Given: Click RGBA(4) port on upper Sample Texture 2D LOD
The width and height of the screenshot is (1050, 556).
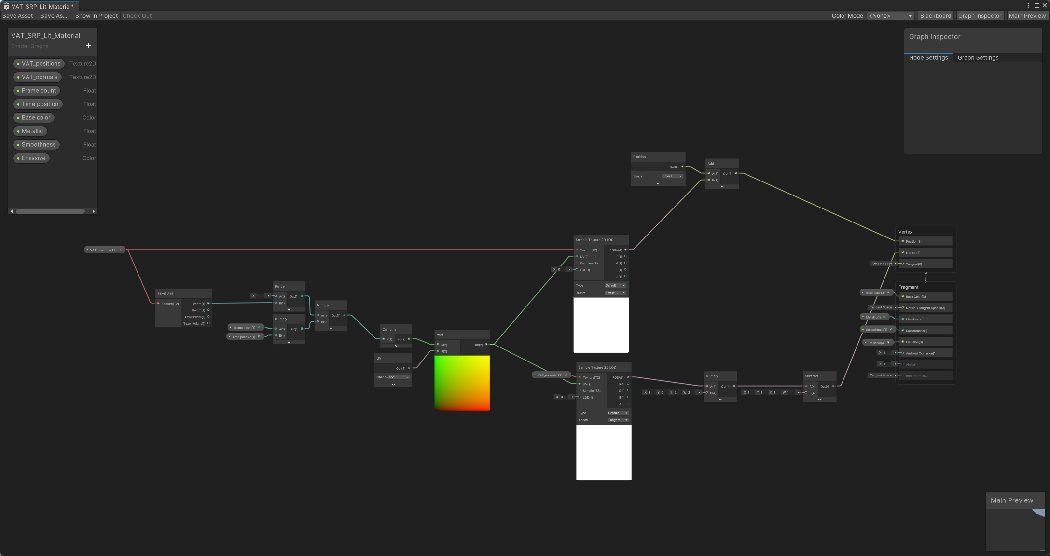Looking at the screenshot, I should coord(625,250).
